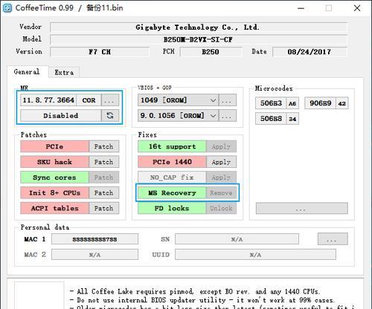Click the 16t support status label
The height and width of the screenshot is (309, 372).
pyautogui.click(x=172, y=146)
